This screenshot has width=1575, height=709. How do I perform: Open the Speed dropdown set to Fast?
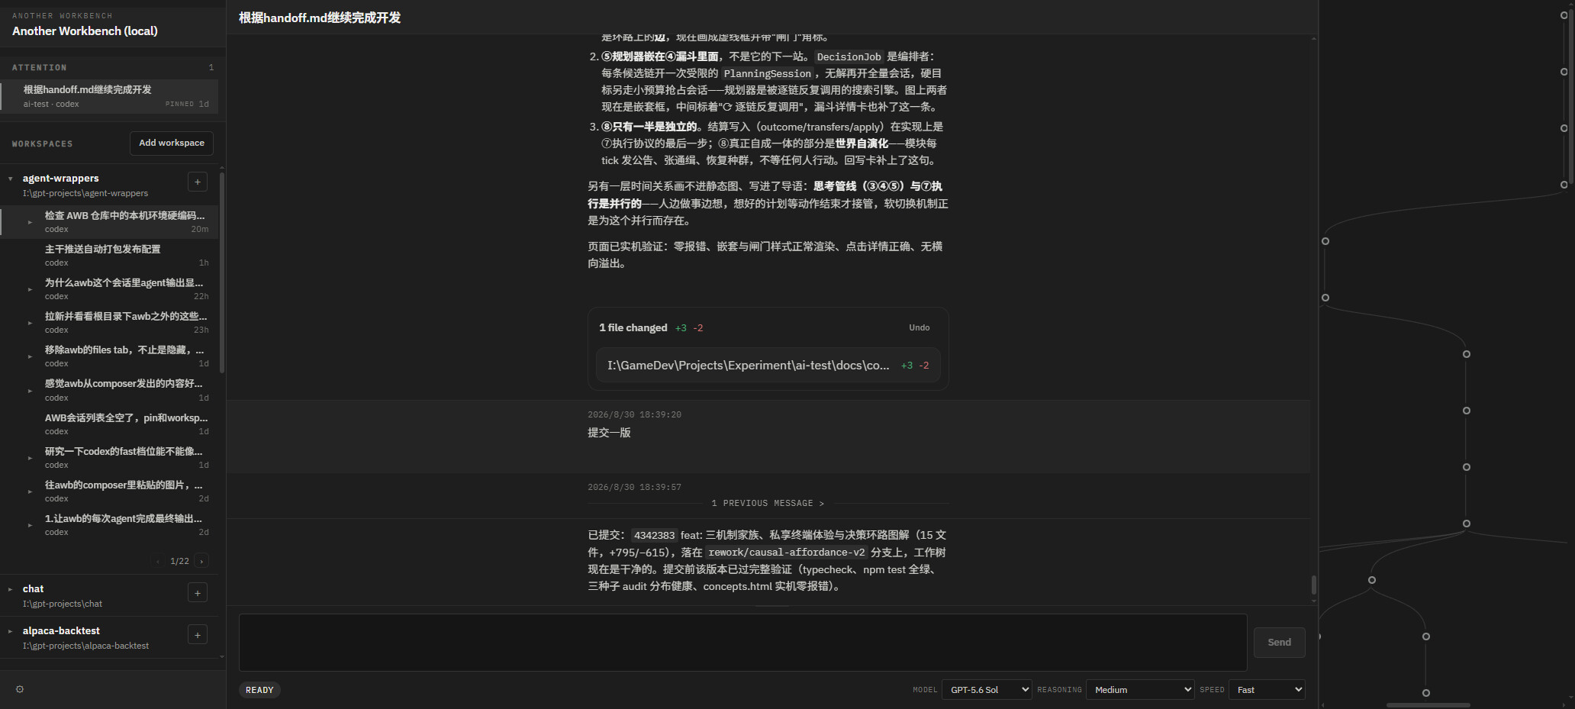click(x=1267, y=689)
